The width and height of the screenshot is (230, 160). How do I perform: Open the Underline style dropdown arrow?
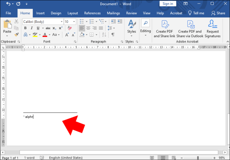pyautogui.click(x=43, y=28)
